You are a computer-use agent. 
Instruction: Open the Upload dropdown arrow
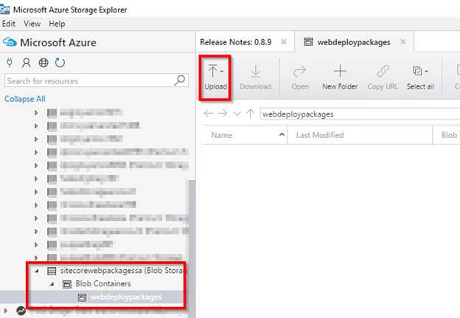click(222, 72)
